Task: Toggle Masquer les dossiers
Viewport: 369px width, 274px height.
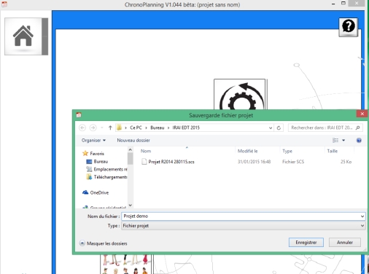Action: (x=104, y=243)
